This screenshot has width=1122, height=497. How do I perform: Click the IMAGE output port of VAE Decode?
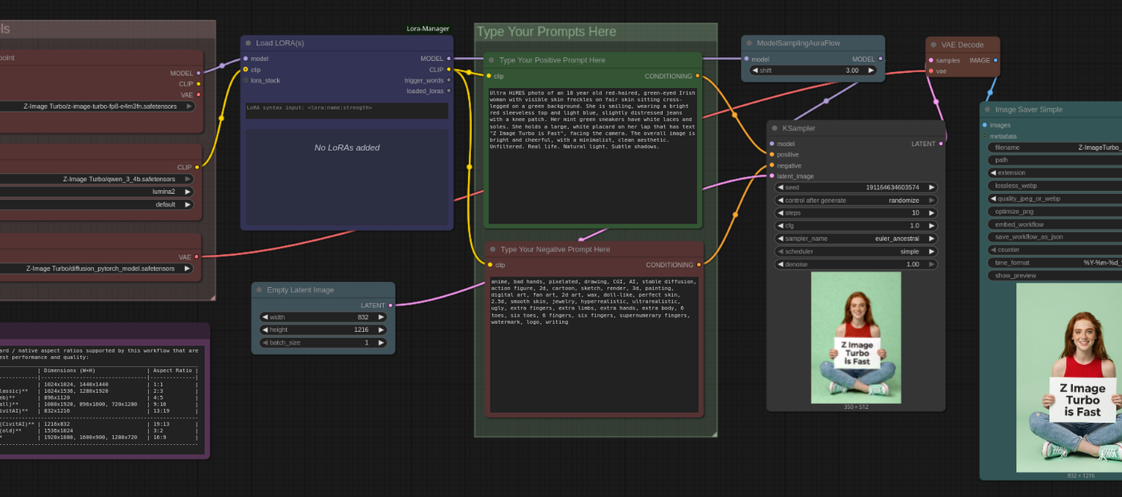pyautogui.click(x=995, y=60)
